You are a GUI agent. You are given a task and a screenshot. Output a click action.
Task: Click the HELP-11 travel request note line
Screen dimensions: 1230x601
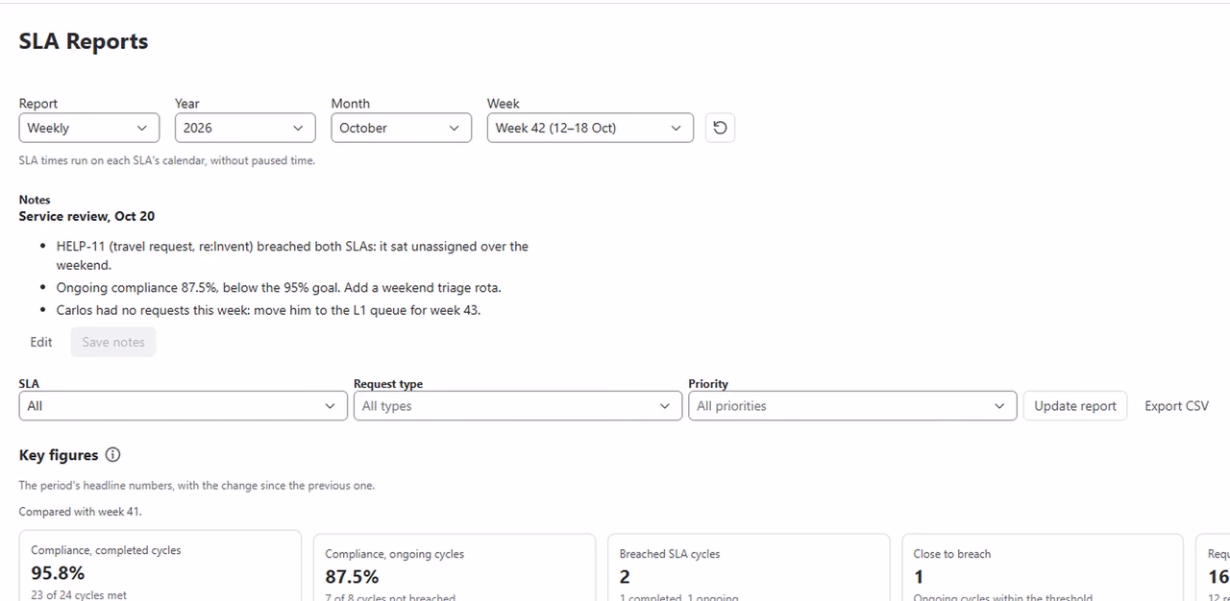292,255
